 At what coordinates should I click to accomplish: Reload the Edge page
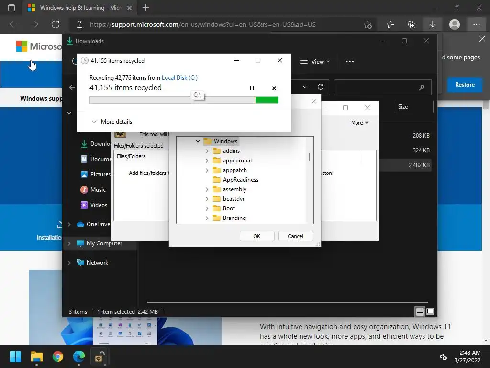pos(56,24)
